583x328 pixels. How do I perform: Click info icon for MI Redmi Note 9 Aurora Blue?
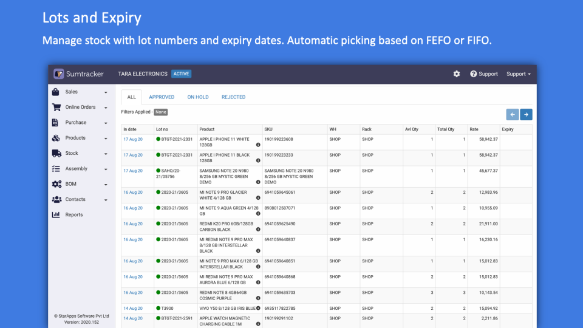click(258, 282)
